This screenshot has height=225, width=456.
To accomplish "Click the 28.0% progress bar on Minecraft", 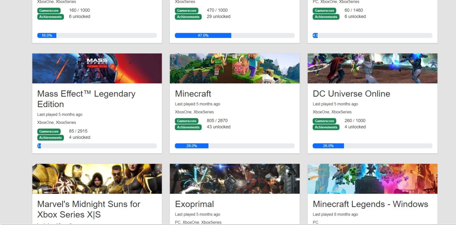I will coord(192,145).
